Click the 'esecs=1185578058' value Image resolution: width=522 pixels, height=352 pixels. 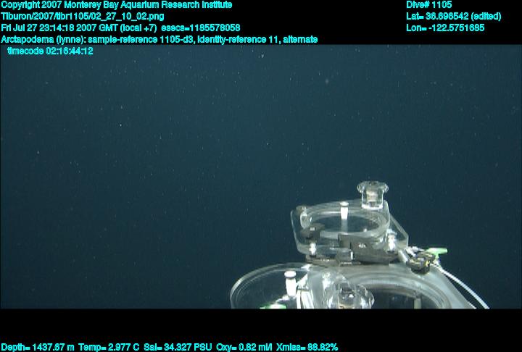(200, 28)
